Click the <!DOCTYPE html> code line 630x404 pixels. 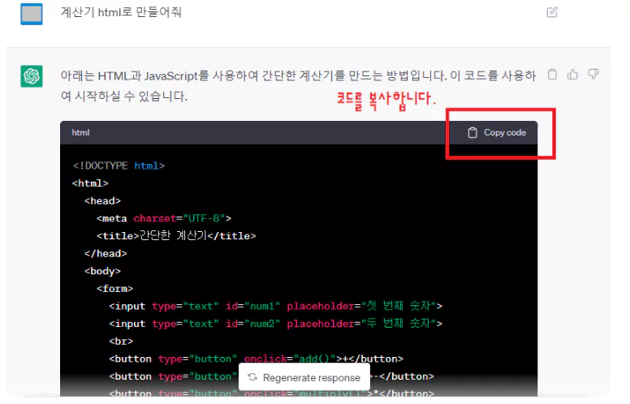[119, 165]
